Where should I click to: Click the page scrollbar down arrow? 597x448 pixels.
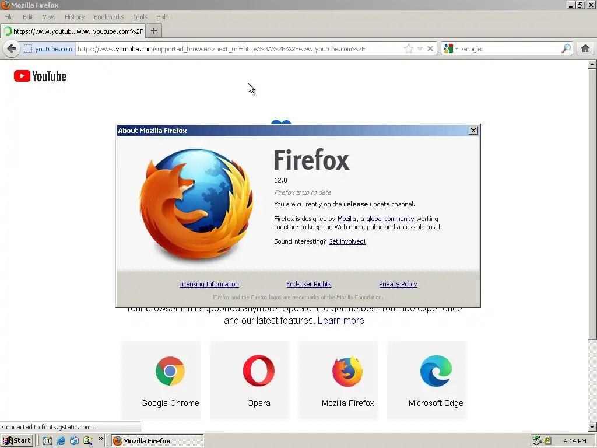pyautogui.click(x=592, y=427)
